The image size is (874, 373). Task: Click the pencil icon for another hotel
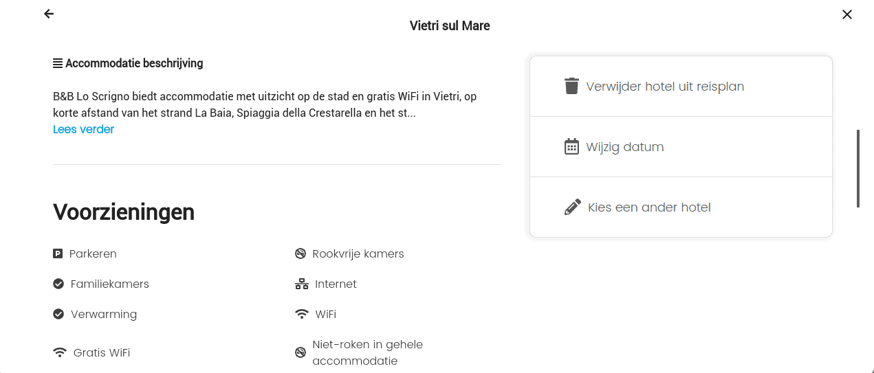(572, 207)
